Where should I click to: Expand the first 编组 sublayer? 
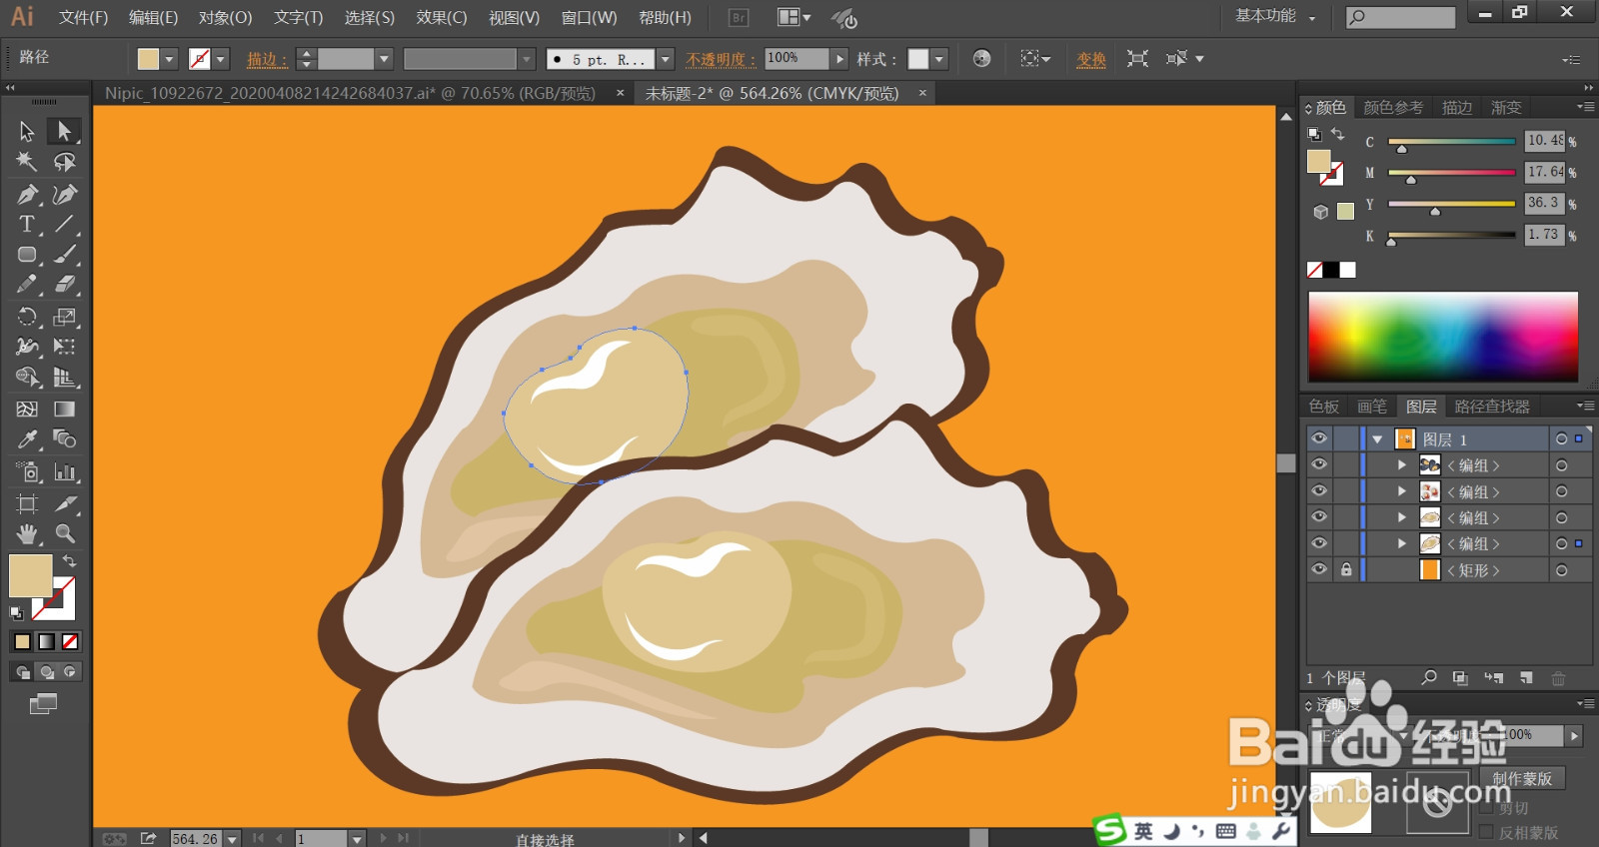(1402, 465)
